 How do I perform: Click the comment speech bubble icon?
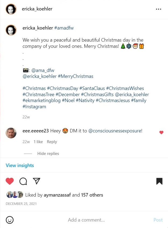23,182
